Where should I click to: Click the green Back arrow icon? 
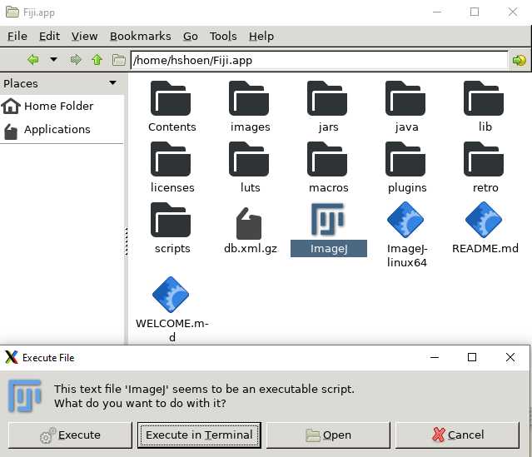[x=33, y=60]
